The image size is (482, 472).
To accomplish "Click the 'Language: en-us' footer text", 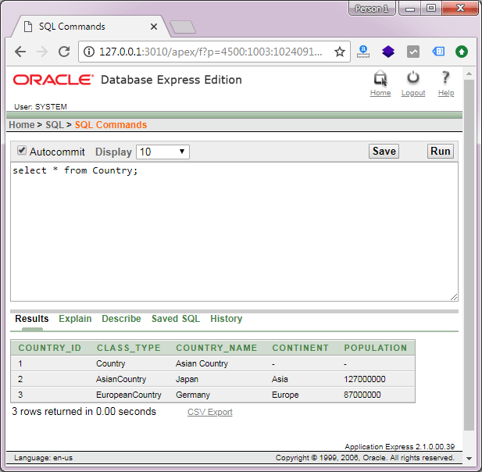I will [43, 458].
